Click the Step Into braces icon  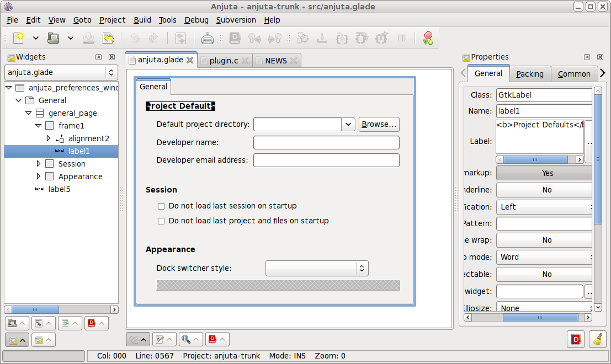(x=342, y=38)
